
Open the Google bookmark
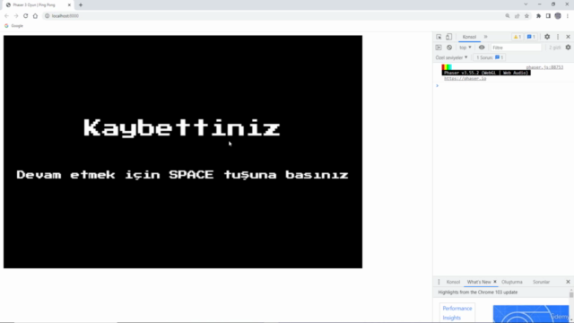14,26
